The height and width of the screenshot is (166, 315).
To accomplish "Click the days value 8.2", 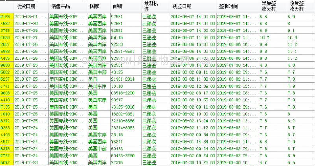I will click(x=301, y=121).
